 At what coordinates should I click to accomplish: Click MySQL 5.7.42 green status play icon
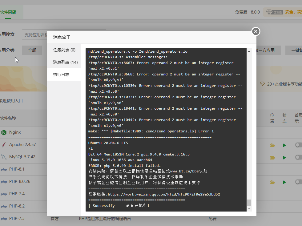(x=284, y=158)
